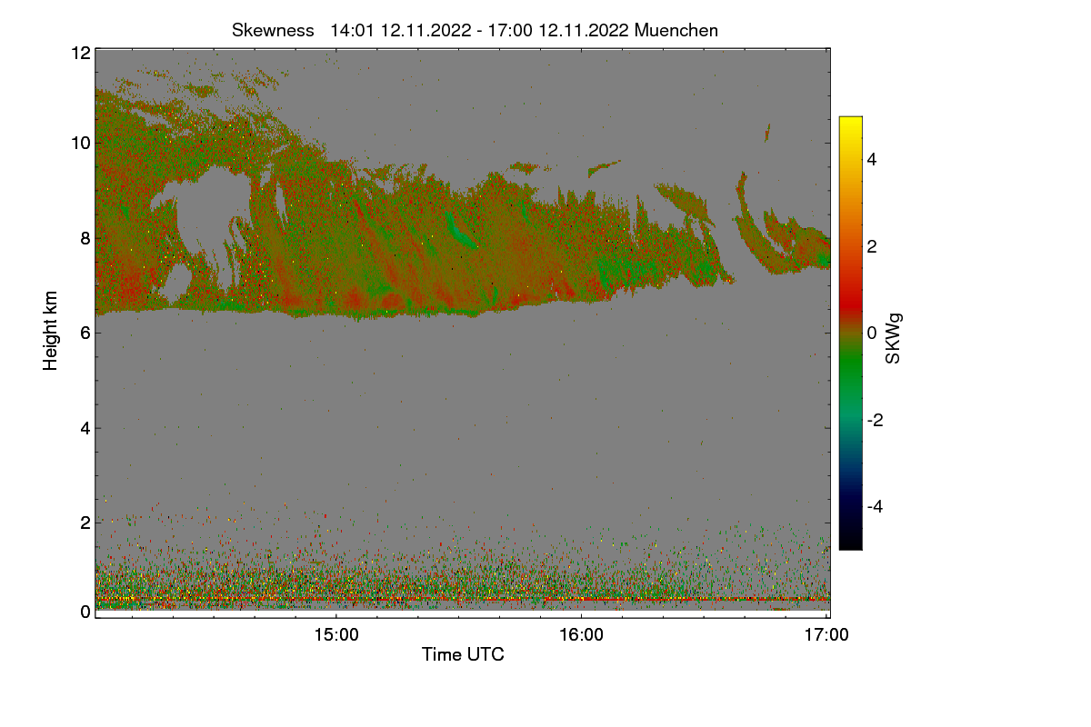Click the 4 km height tick label
The width and height of the screenshot is (1091, 727).
85,427
